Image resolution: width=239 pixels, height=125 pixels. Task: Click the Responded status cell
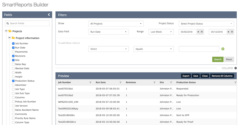point(182,89)
